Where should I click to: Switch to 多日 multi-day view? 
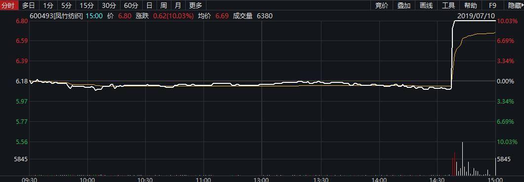(29, 5)
